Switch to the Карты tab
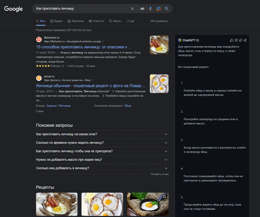The image size is (260, 217). [115, 21]
